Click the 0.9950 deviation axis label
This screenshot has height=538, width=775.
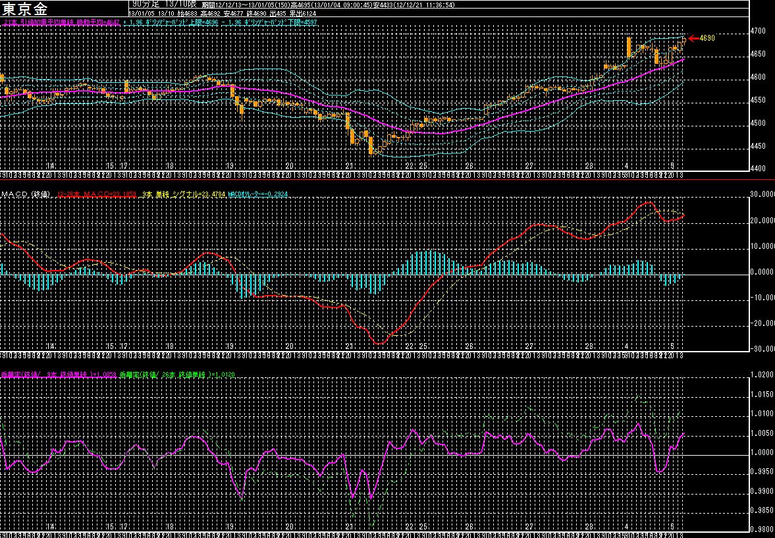coord(762,471)
